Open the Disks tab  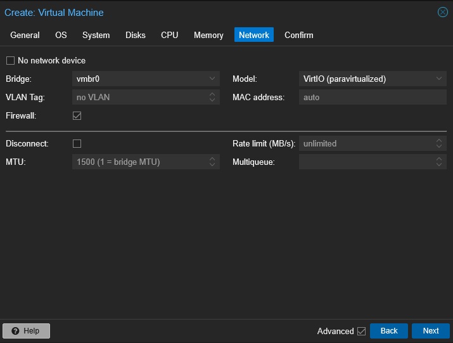pos(135,36)
